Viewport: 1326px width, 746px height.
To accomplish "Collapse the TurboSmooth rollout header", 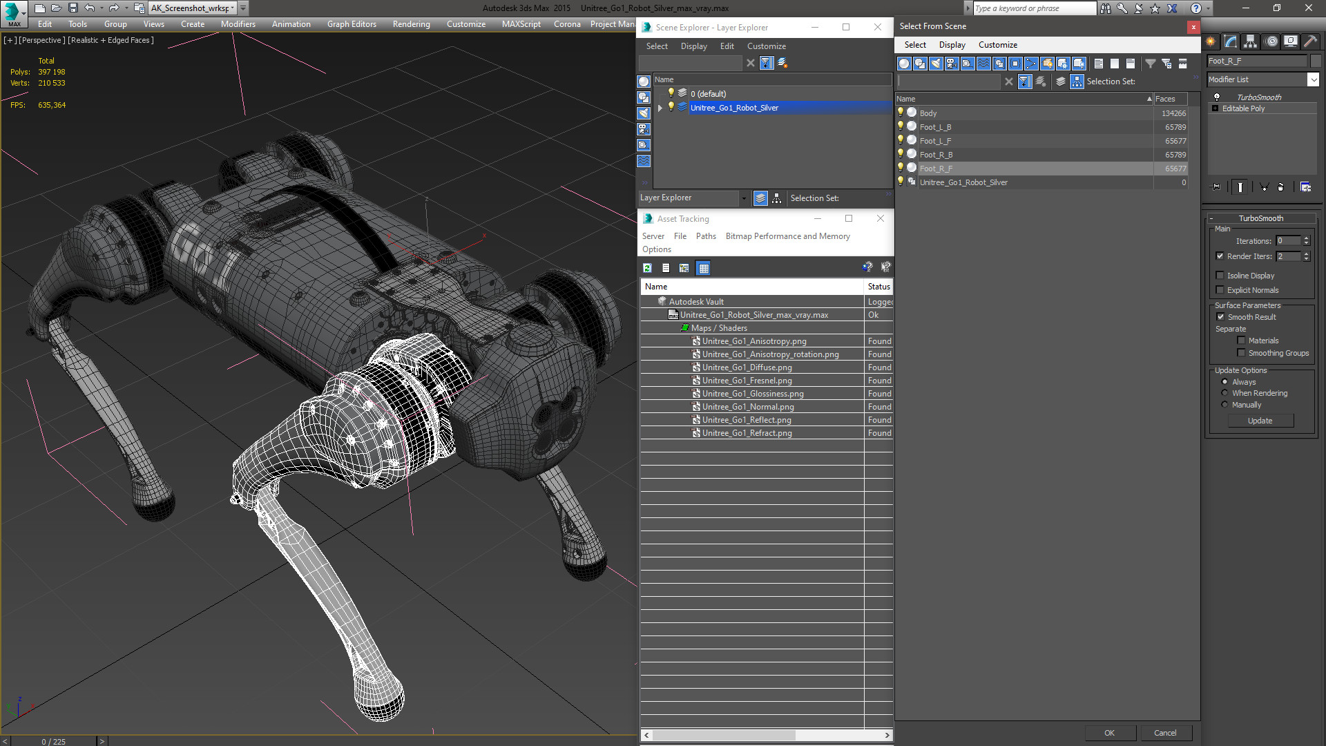I will point(1261,218).
